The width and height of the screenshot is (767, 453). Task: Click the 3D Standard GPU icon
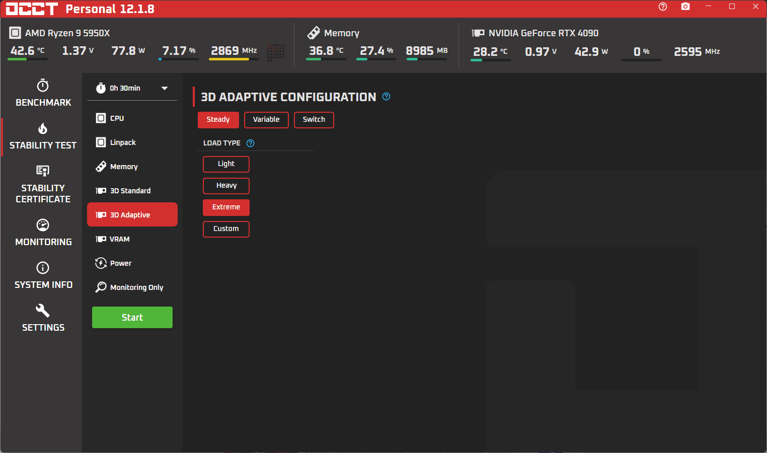tap(101, 191)
